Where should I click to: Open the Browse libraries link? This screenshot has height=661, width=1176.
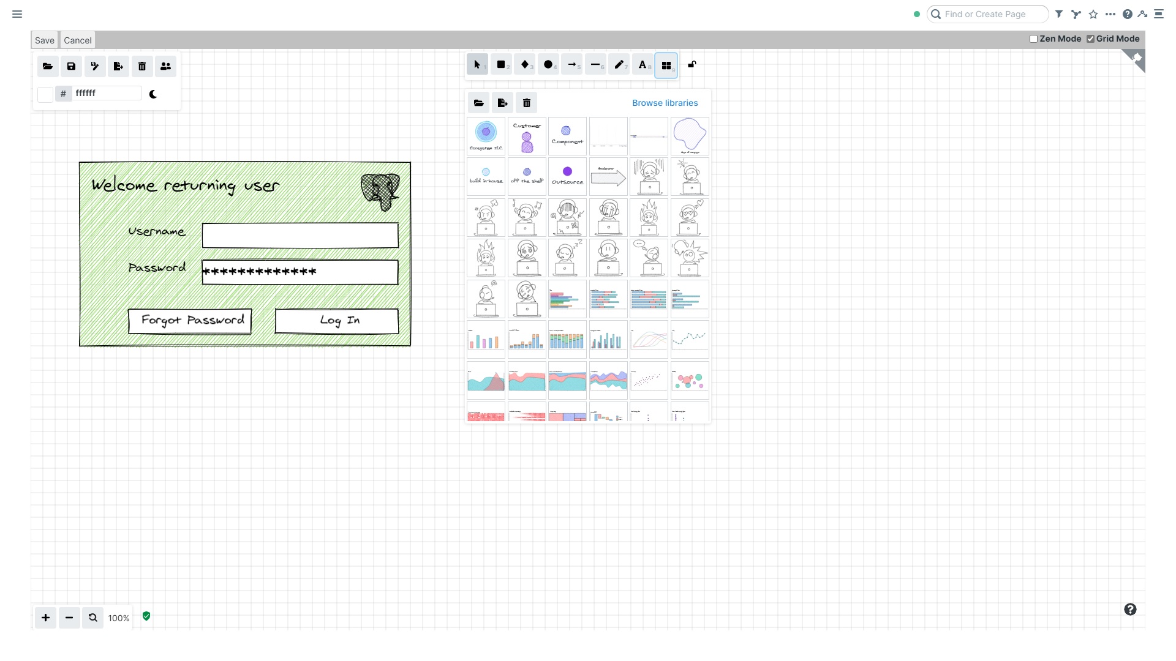point(665,103)
